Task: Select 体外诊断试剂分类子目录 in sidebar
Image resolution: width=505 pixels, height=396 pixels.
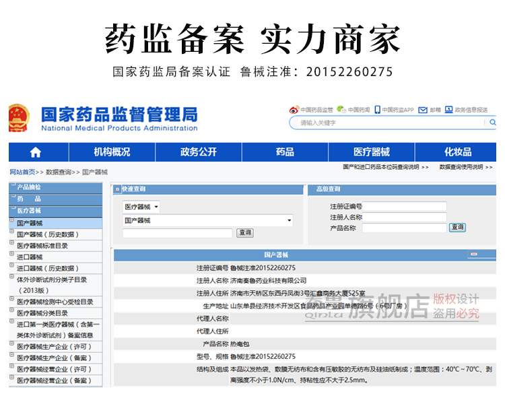Action: (x=52, y=285)
